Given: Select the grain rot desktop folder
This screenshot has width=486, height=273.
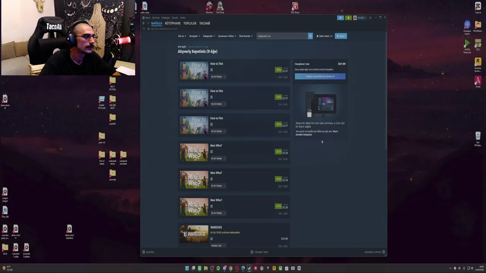Looking at the screenshot, I should coord(102,138).
